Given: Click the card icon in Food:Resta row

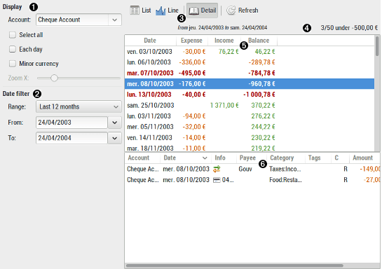Looking at the screenshot, I should pos(217,180).
